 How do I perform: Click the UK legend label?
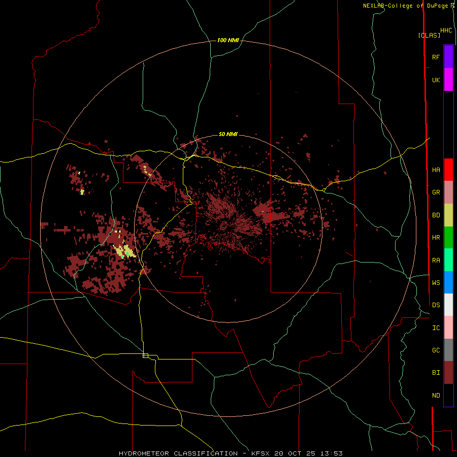[x=436, y=80]
